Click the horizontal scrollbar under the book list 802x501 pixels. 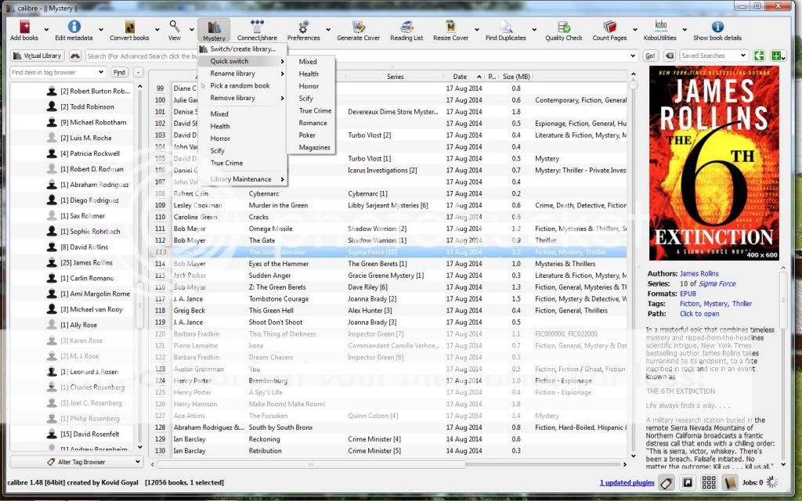312,465
